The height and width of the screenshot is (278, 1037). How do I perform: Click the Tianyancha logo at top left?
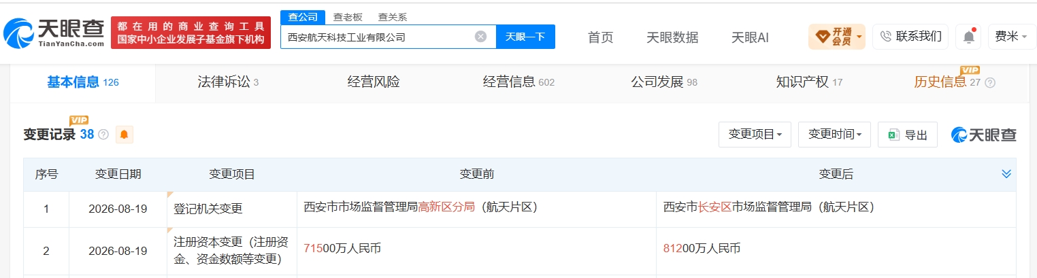tap(54, 33)
